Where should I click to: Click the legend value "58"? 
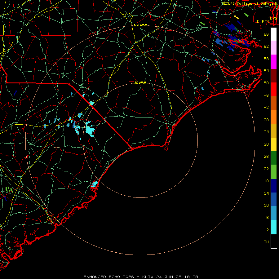[266, 59]
